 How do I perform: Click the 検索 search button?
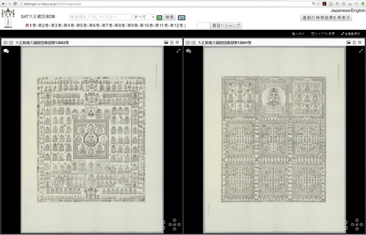[169, 17]
